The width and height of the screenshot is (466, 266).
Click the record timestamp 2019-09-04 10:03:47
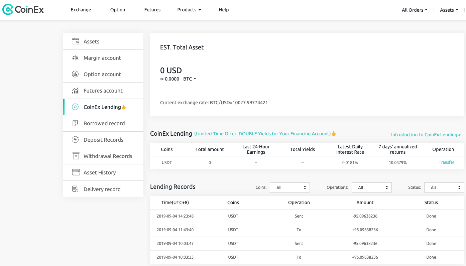click(175, 244)
